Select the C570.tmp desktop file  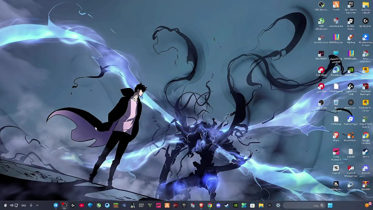[336, 121]
